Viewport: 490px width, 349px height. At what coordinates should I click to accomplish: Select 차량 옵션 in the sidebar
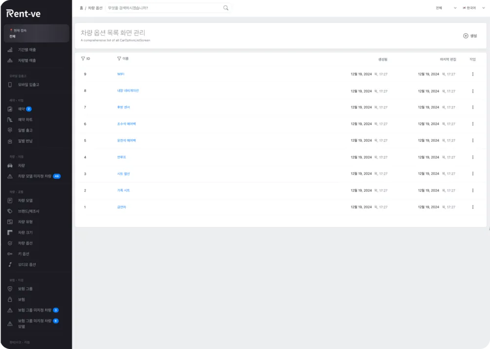click(25, 243)
